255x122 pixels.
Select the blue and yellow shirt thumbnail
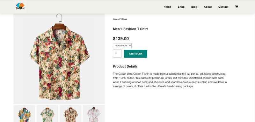click(25, 113)
